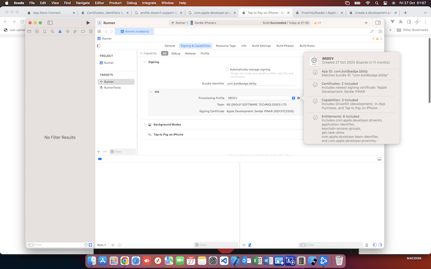Open Visual Studio Code from the Dock
The image size is (431, 269).
[224, 260]
